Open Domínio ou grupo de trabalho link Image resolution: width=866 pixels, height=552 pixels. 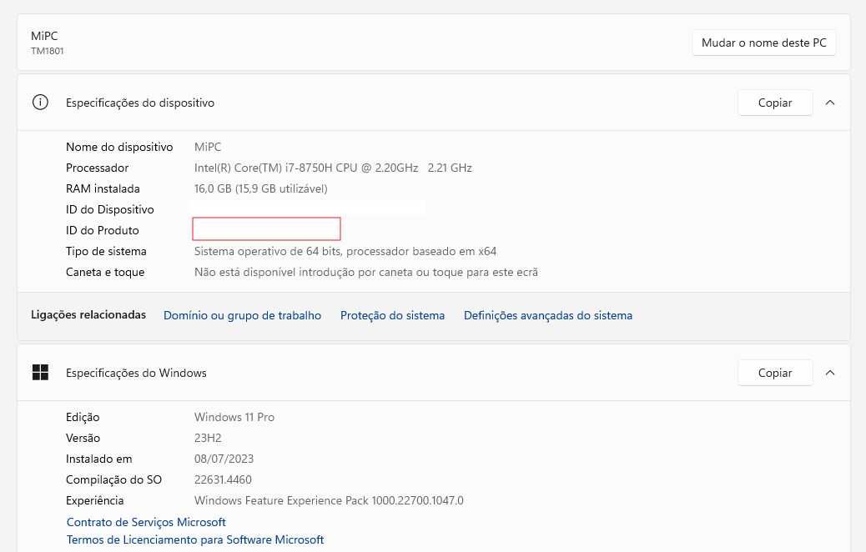[243, 316]
